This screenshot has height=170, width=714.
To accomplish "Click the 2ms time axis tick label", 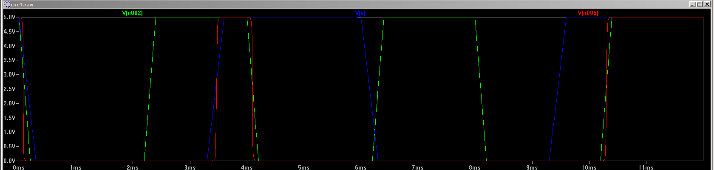I will pos(133,167).
